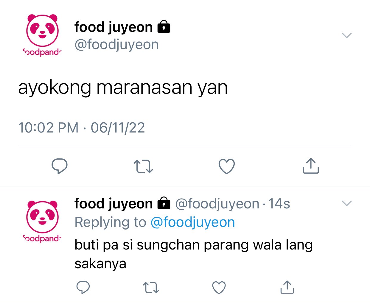Open the reply text 'buti pa si sungchan'

coord(193,254)
